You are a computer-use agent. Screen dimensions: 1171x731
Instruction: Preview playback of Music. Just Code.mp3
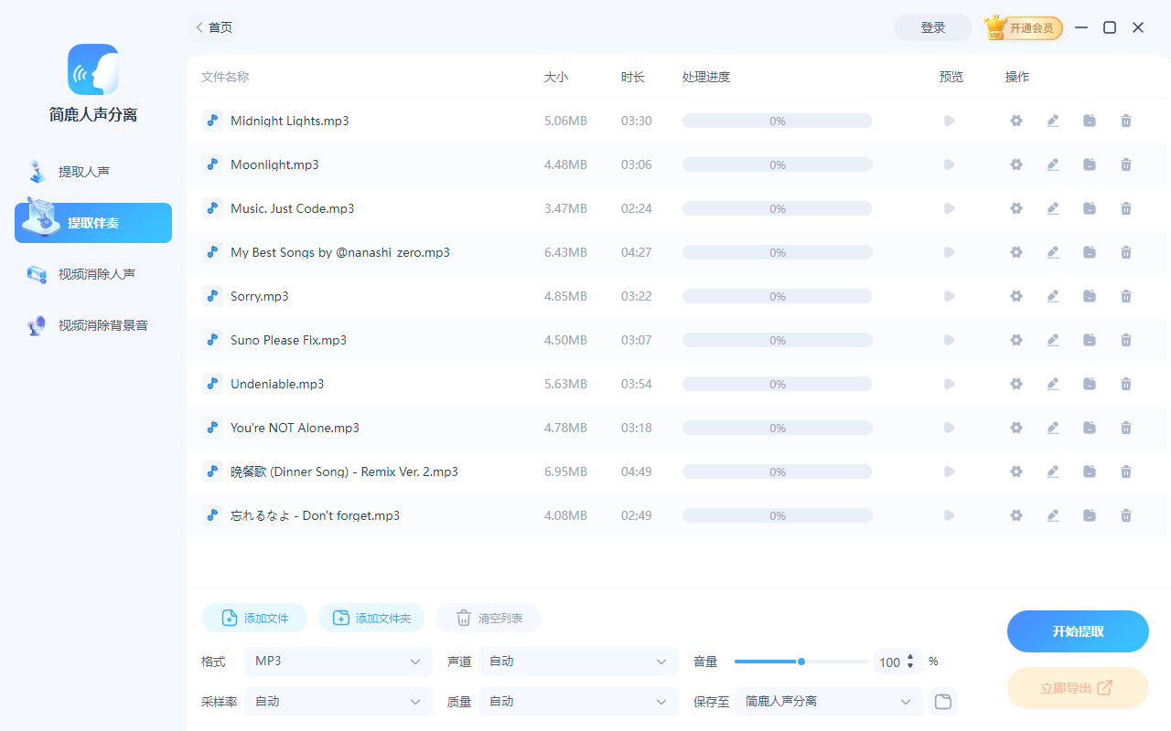click(949, 207)
